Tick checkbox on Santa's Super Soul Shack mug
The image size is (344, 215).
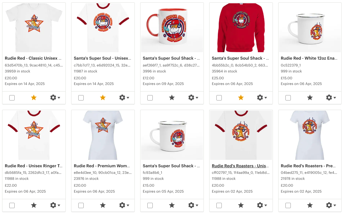[150, 98]
